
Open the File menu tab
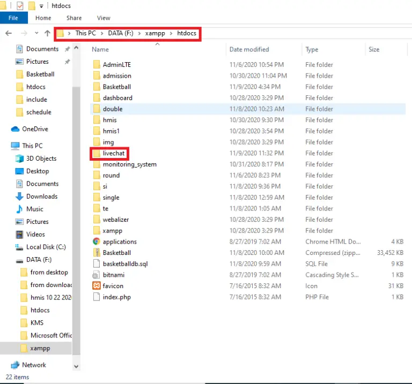click(x=13, y=18)
